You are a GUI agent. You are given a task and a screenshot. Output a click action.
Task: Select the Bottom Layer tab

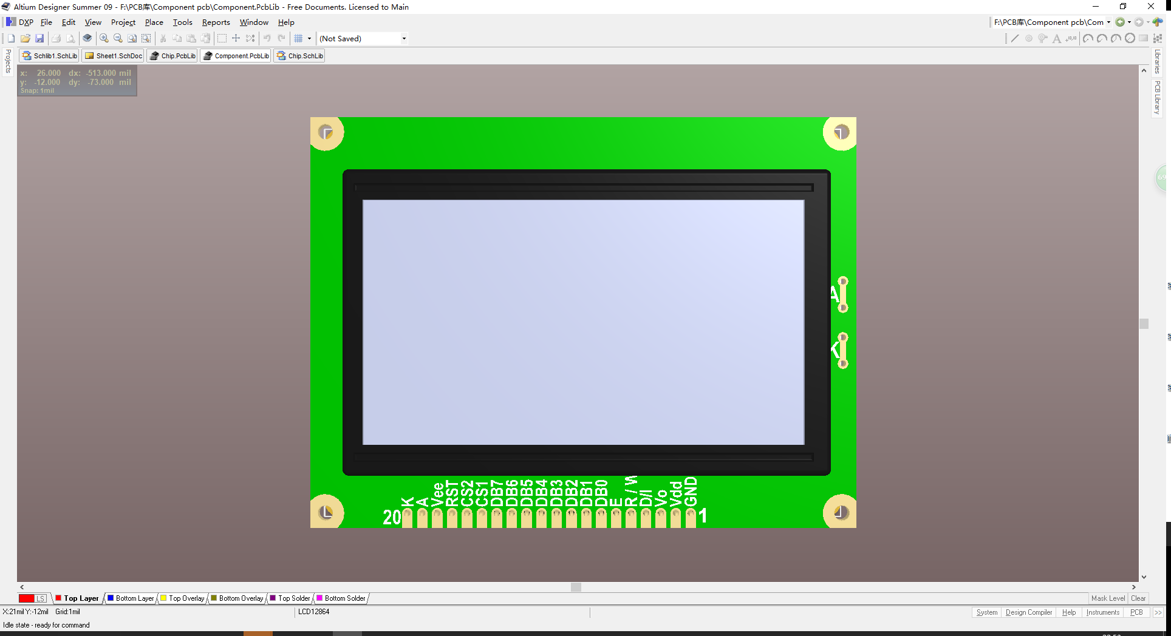click(x=131, y=598)
